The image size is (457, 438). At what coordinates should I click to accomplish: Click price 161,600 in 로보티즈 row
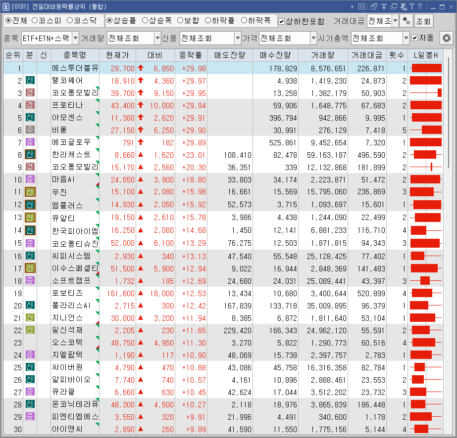[121, 293]
